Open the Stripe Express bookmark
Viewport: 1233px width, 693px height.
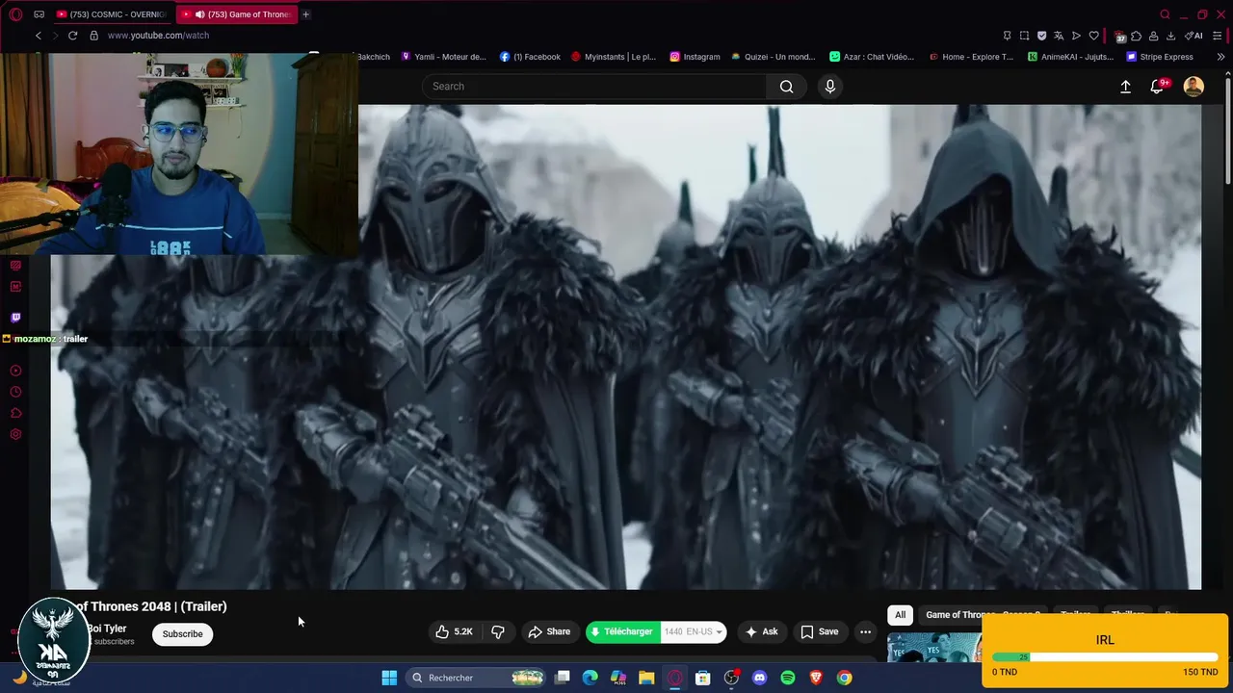click(x=1160, y=57)
